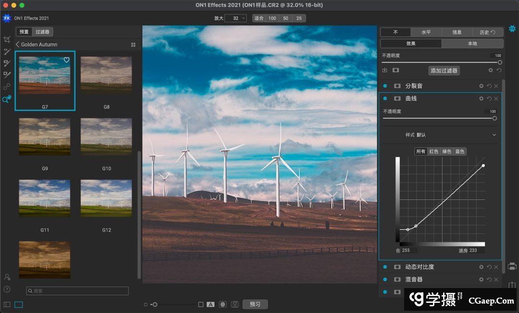Screen dimensions: 519x313
Task: Toggle 分裂音 filter on/off dot
Action: click(385, 86)
